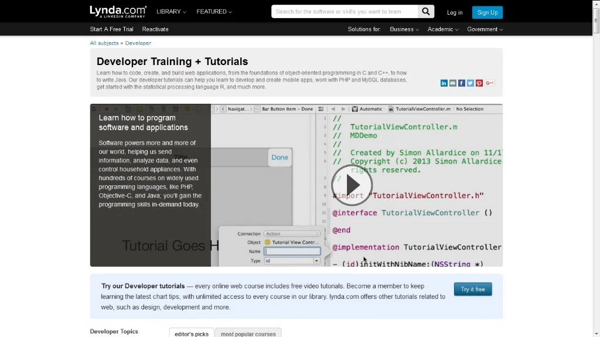Image resolution: width=600 pixels, height=337 pixels.
Task: Share page on Google Plus icon
Action: pos(490,83)
